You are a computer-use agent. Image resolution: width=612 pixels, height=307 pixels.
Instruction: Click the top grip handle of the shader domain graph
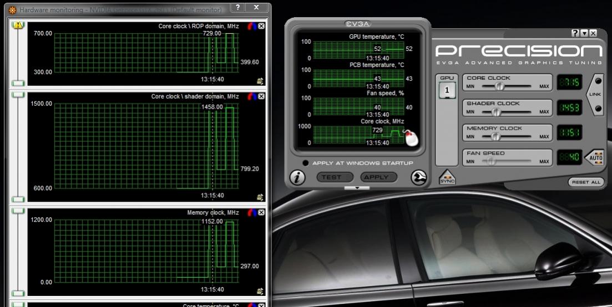(x=18, y=95)
